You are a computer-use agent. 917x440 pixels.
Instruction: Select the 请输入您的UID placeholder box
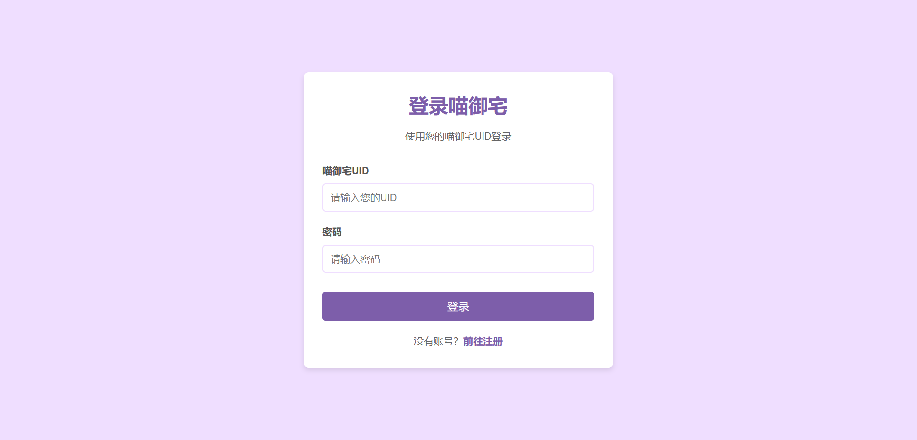(458, 197)
